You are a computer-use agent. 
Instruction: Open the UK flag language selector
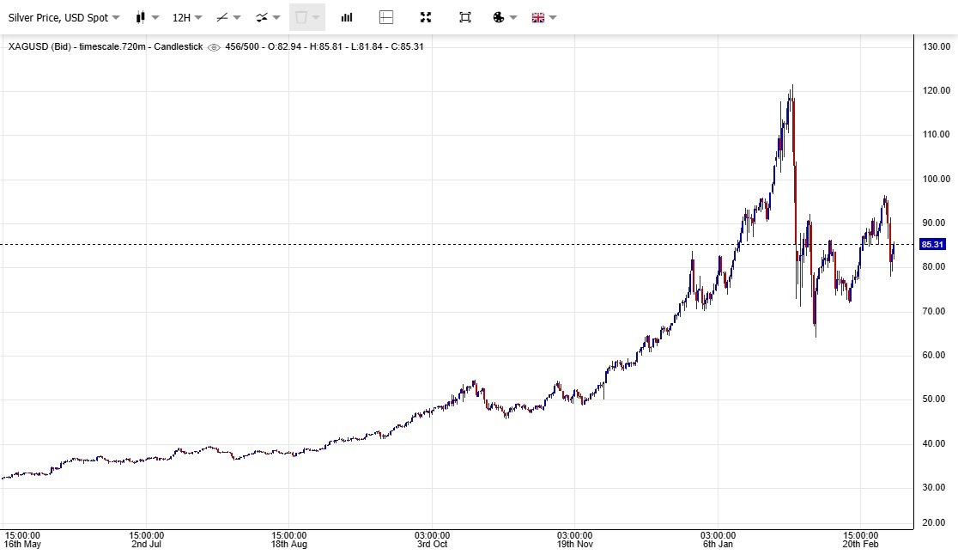click(x=537, y=18)
